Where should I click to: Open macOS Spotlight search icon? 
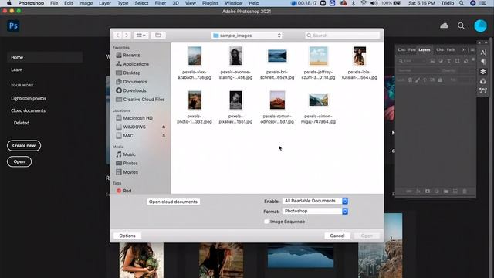coord(462,3)
